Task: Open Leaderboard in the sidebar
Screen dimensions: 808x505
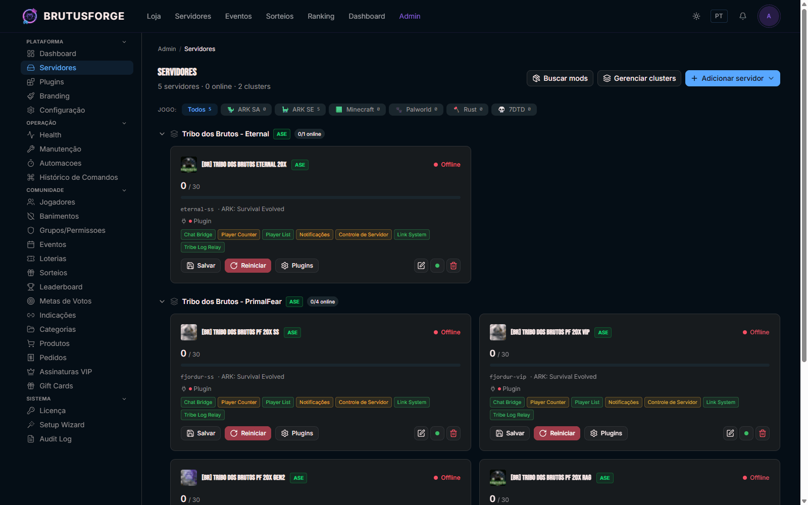Action: 77,287
